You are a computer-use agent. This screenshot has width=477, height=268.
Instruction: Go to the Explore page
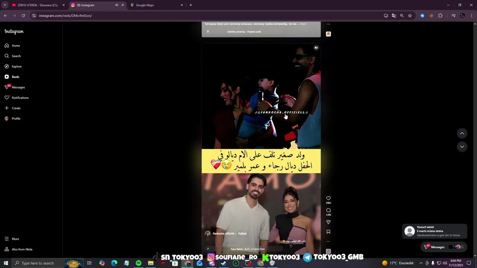point(13,66)
